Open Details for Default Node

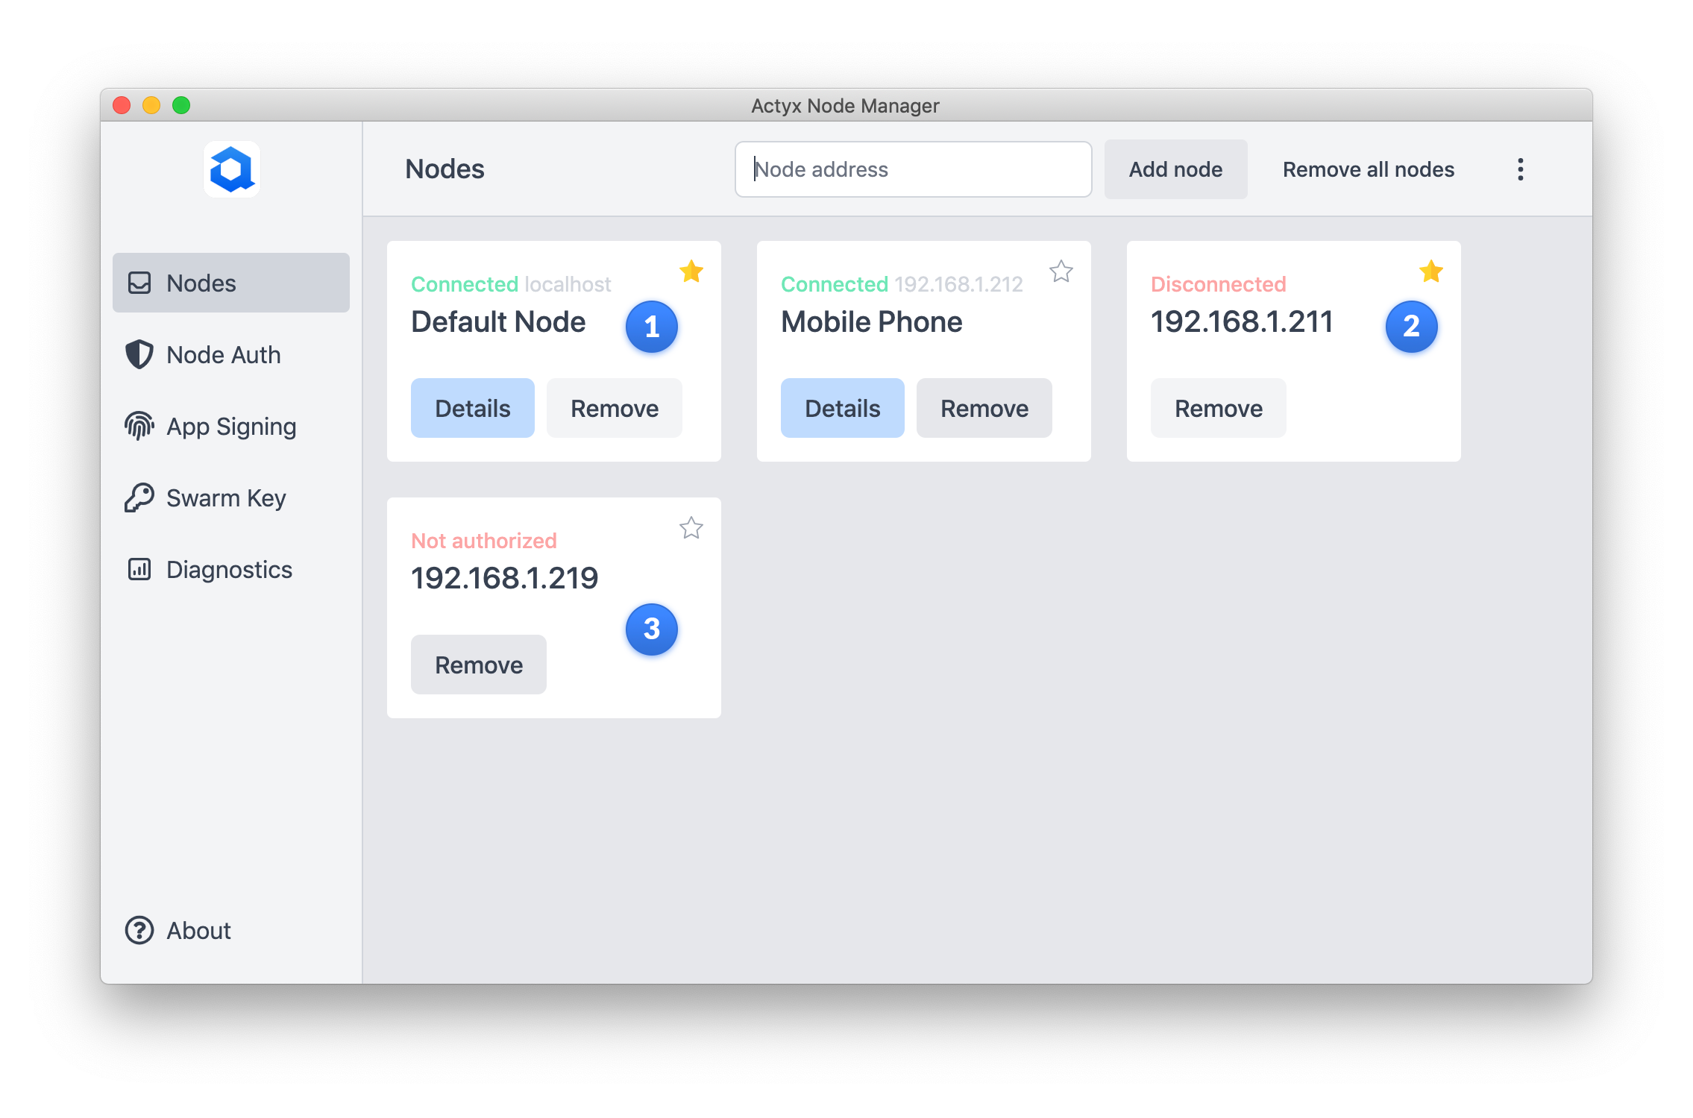click(x=472, y=408)
